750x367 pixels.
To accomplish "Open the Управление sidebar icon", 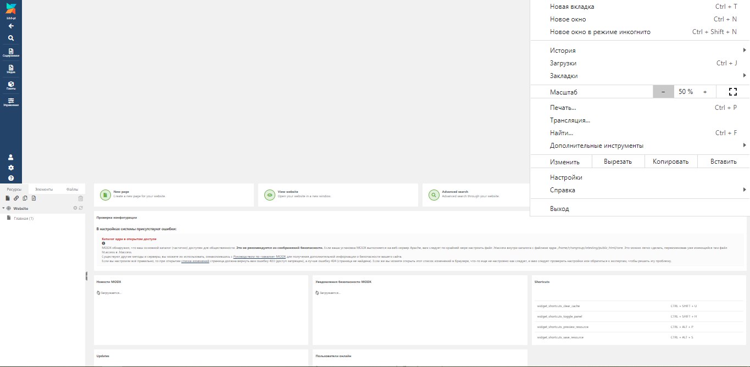I will coord(11,102).
